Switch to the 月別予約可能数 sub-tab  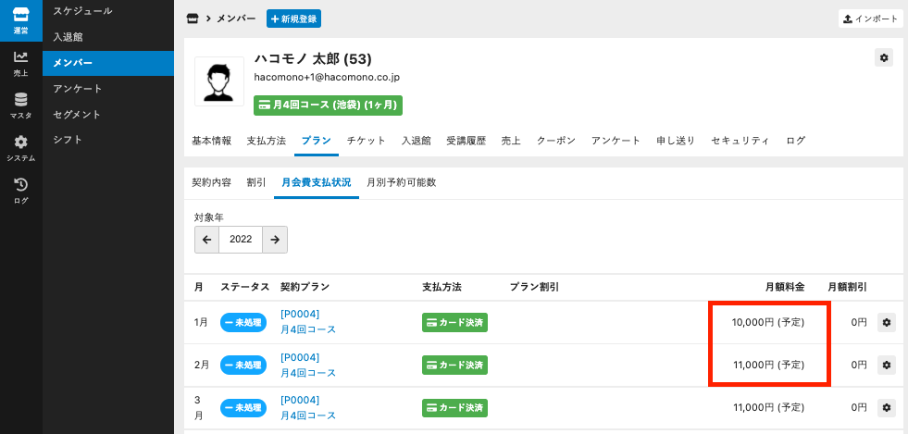(401, 182)
